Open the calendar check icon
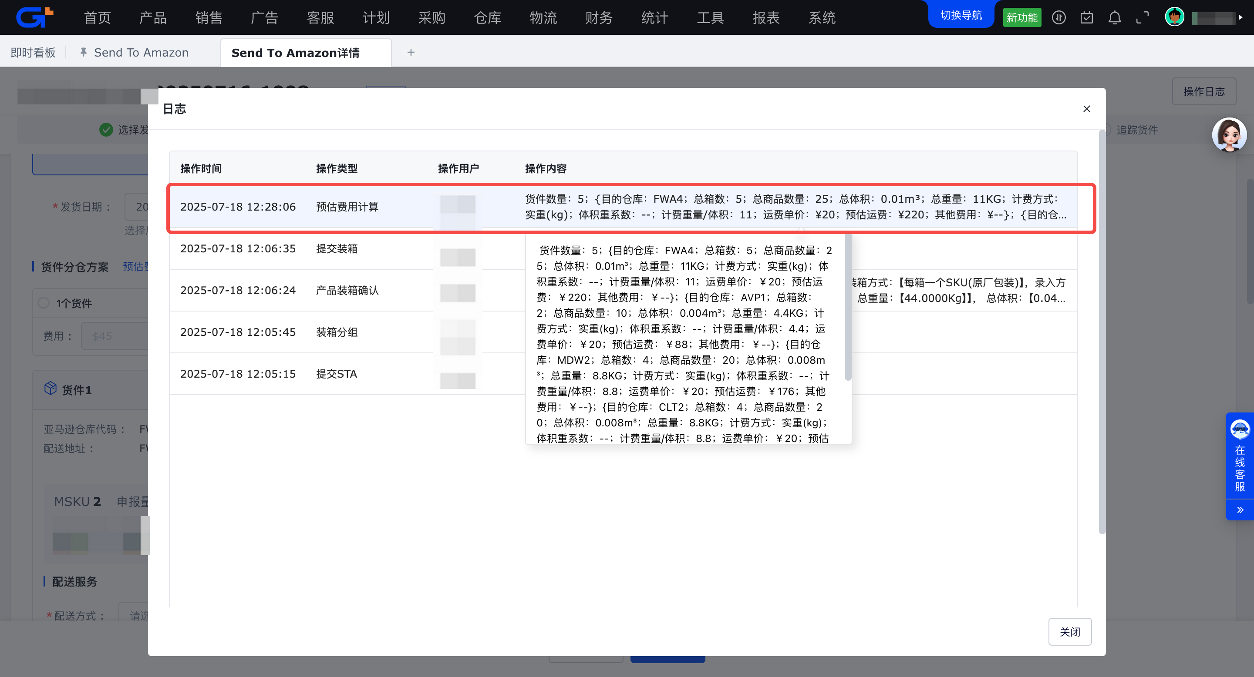The height and width of the screenshot is (677, 1254). click(x=1086, y=17)
